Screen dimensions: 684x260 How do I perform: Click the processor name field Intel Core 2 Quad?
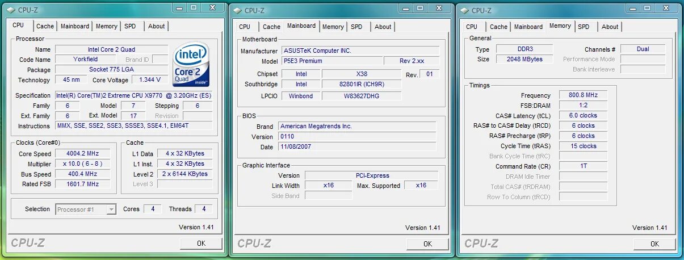[111, 49]
